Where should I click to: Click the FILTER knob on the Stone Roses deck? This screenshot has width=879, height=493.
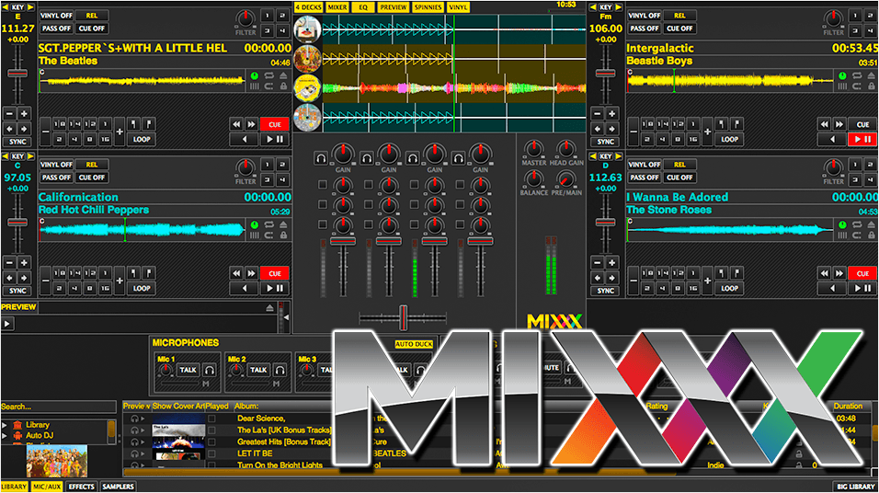[833, 166]
